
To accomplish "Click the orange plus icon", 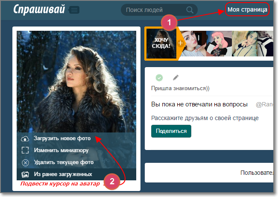I will click(181, 43).
